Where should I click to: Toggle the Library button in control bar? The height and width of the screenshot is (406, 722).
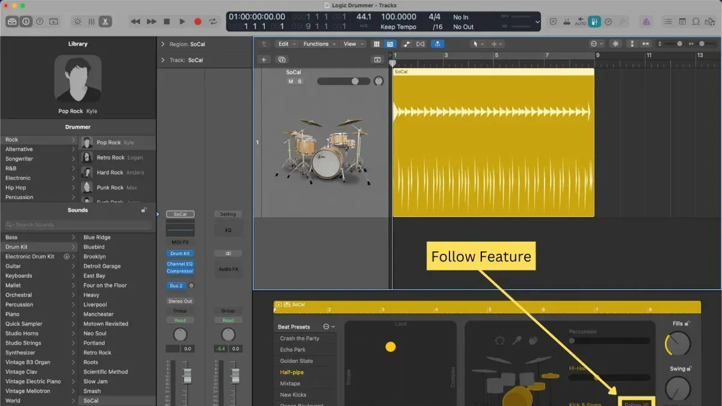coord(12,21)
